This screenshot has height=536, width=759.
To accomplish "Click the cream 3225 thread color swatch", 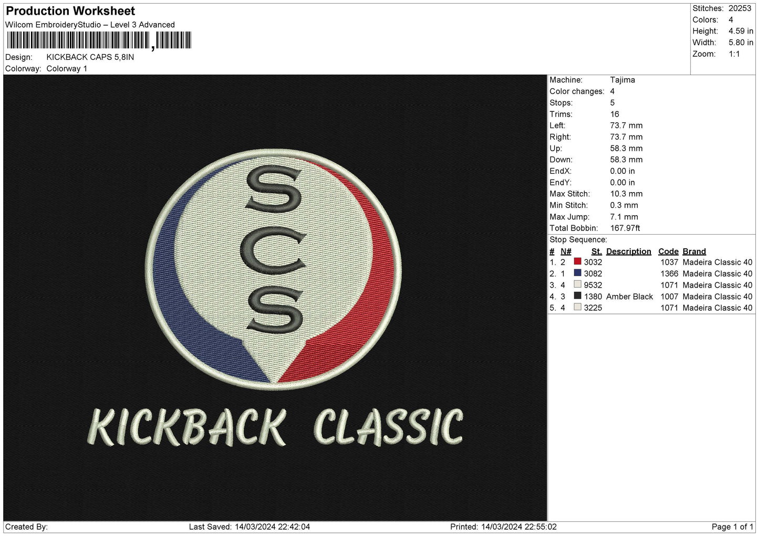I will point(578,308).
